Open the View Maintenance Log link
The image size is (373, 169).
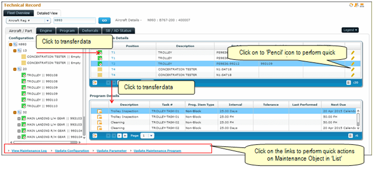[x=29, y=151]
